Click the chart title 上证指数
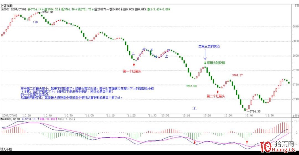Image resolution: width=299 pixels, height=155 pixels. (x=6, y=6)
